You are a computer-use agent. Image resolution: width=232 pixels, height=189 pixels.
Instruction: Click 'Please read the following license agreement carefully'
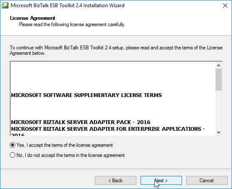tap(72, 24)
